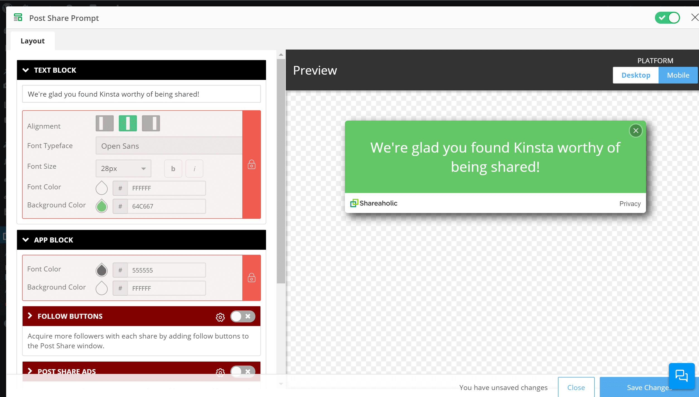Click the Follow Buttons settings gear icon
This screenshot has width=699, height=397.
pyautogui.click(x=220, y=316)
